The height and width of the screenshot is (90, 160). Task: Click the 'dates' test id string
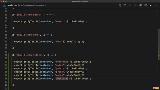tap(59, 65)
